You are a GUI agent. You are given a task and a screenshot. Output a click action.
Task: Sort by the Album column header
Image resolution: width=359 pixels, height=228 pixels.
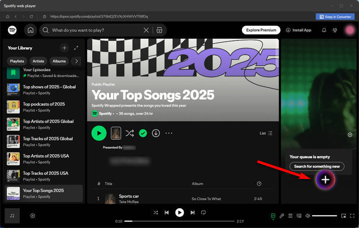tap(197, 184)
